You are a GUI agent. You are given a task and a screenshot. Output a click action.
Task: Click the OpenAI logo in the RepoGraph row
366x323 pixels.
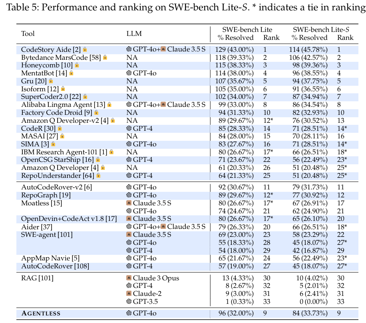point(129,195)
